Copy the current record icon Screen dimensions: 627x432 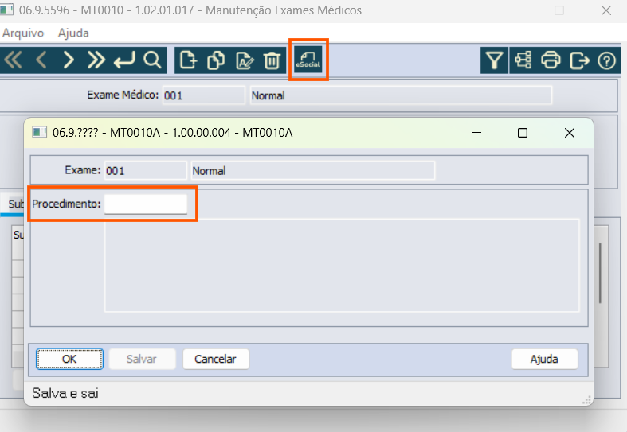(216, 60)
